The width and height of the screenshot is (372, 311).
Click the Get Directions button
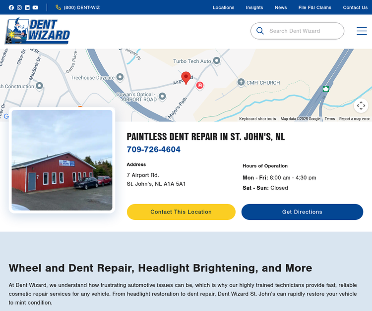[302, 212]
